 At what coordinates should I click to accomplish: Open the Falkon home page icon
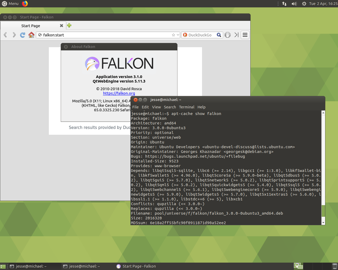coord(31,35)
